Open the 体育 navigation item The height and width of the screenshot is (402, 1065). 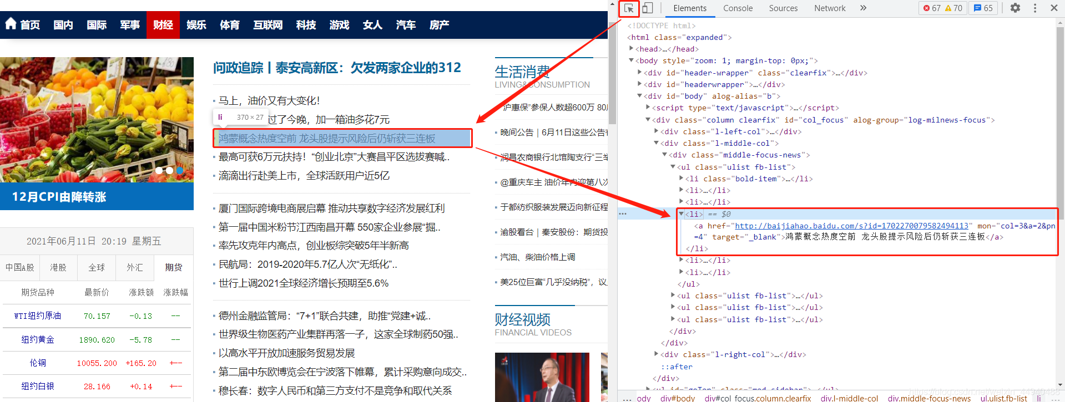point(230,25)
